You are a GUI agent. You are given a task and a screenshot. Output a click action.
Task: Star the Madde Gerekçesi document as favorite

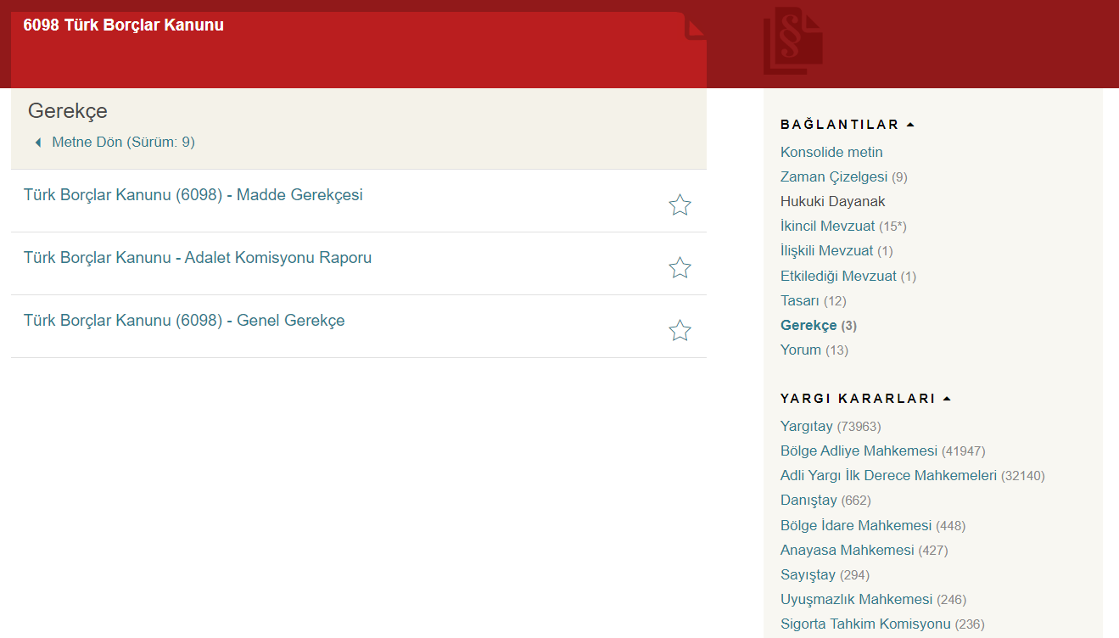coord(680,205)
